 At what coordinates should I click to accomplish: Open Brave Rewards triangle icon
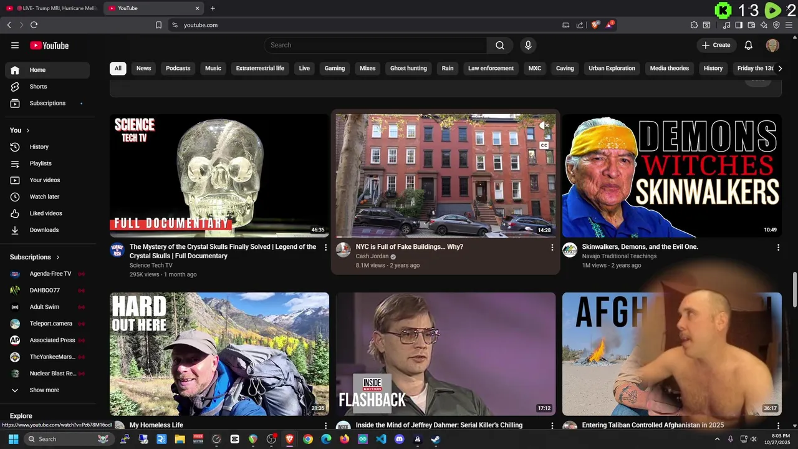click(609, 25)
